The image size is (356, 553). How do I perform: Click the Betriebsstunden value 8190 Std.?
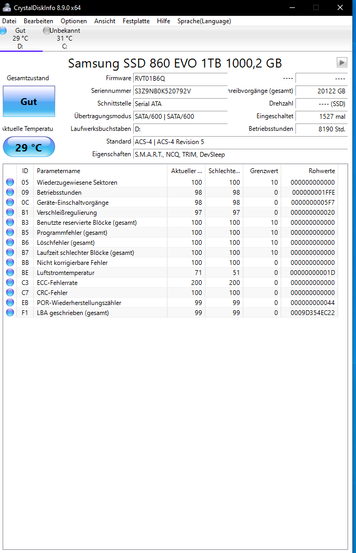point(321,129)
